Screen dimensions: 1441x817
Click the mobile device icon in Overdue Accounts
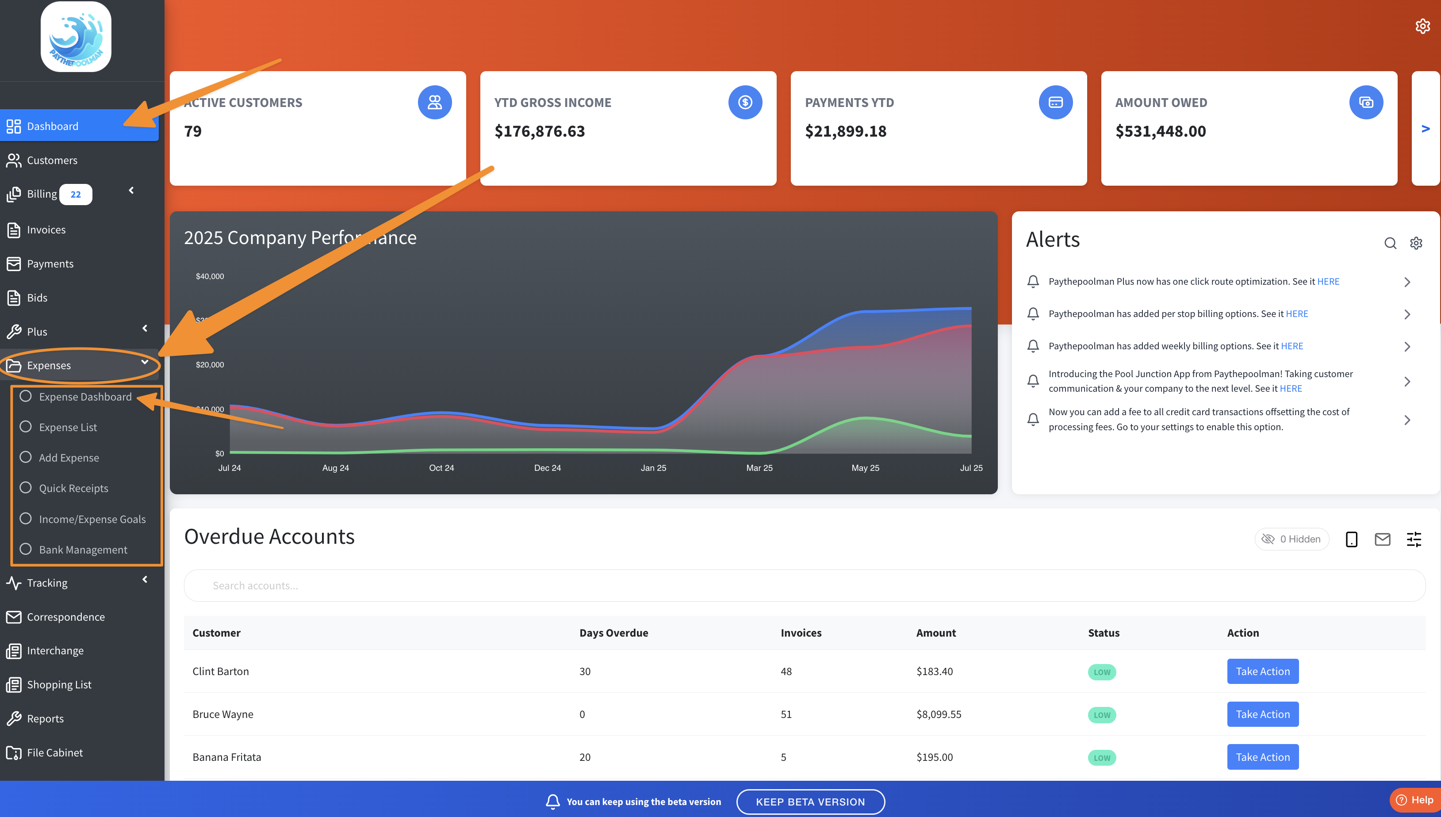(x=1351, y=539)
